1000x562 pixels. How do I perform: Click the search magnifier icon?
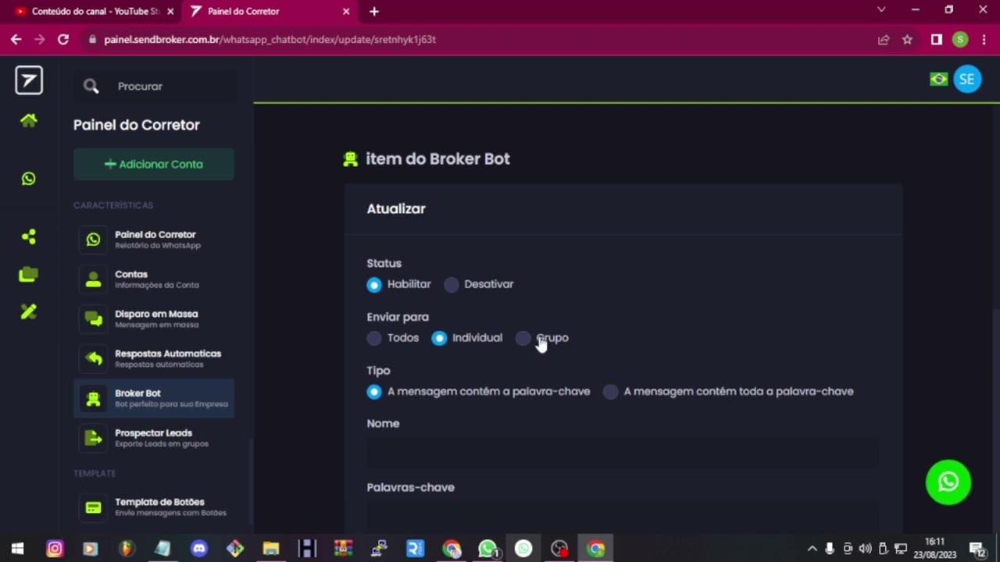[x=91, y=87]
